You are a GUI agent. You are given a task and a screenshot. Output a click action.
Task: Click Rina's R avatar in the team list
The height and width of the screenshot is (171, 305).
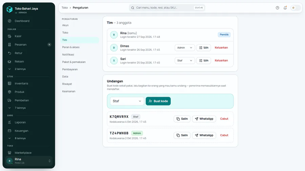(114, 35)
